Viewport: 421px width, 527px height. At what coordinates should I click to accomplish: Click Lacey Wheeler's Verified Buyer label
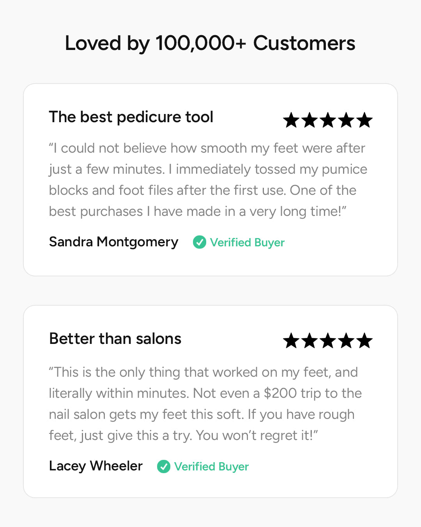[x=211, y=466]
